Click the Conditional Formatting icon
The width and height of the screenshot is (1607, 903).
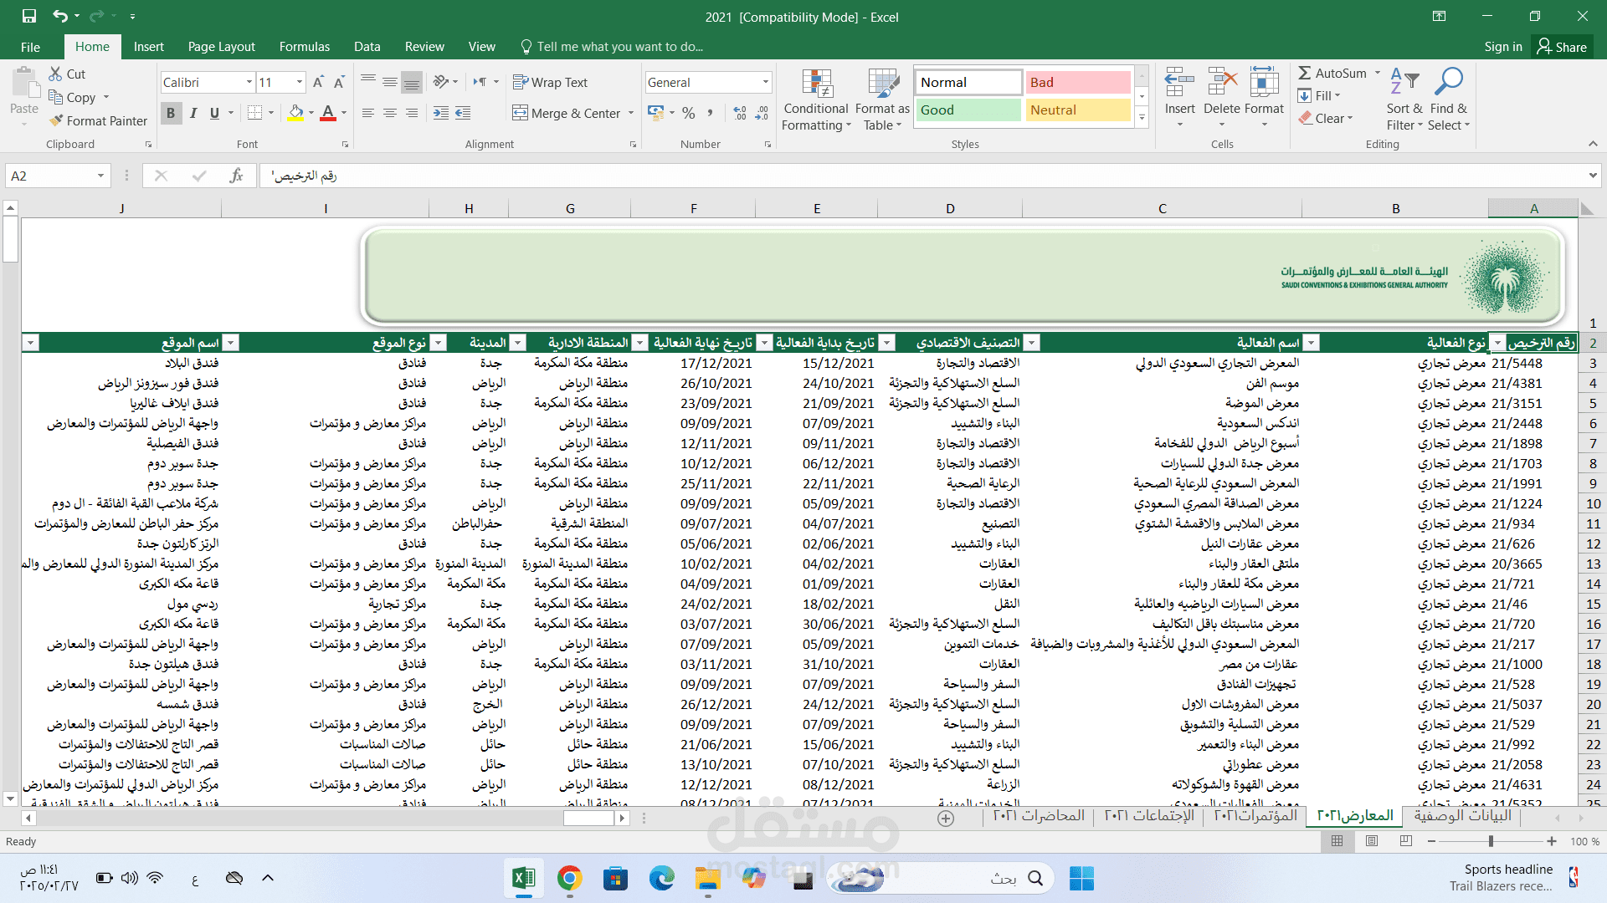pos(816,84)
